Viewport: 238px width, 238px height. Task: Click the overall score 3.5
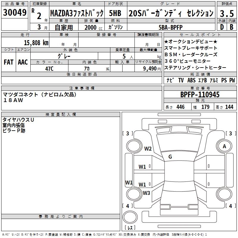[x=227, y=13]
